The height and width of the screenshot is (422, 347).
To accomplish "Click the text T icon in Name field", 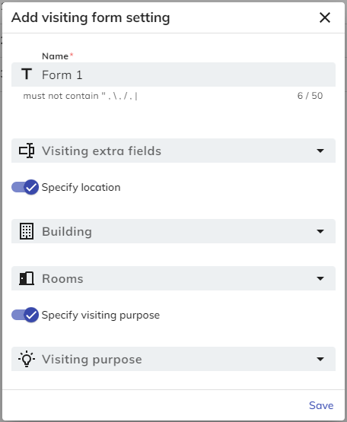I will (x=27, y=74).
